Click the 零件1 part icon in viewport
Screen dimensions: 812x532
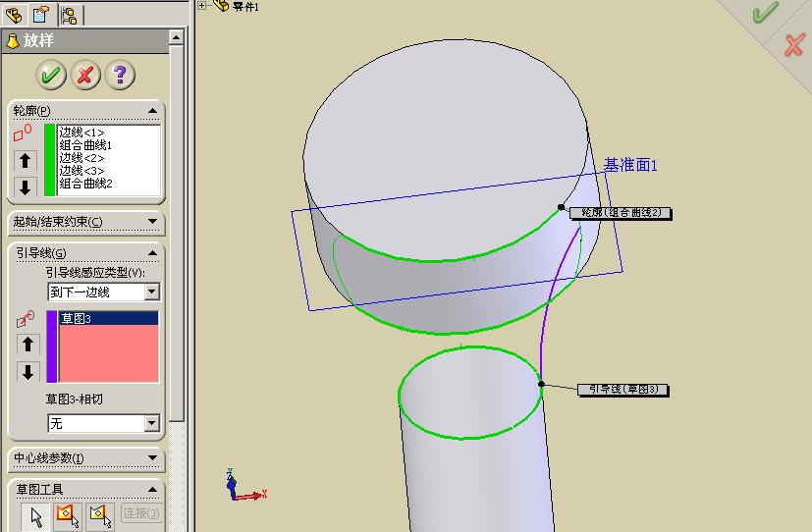[x=222, y=6]
